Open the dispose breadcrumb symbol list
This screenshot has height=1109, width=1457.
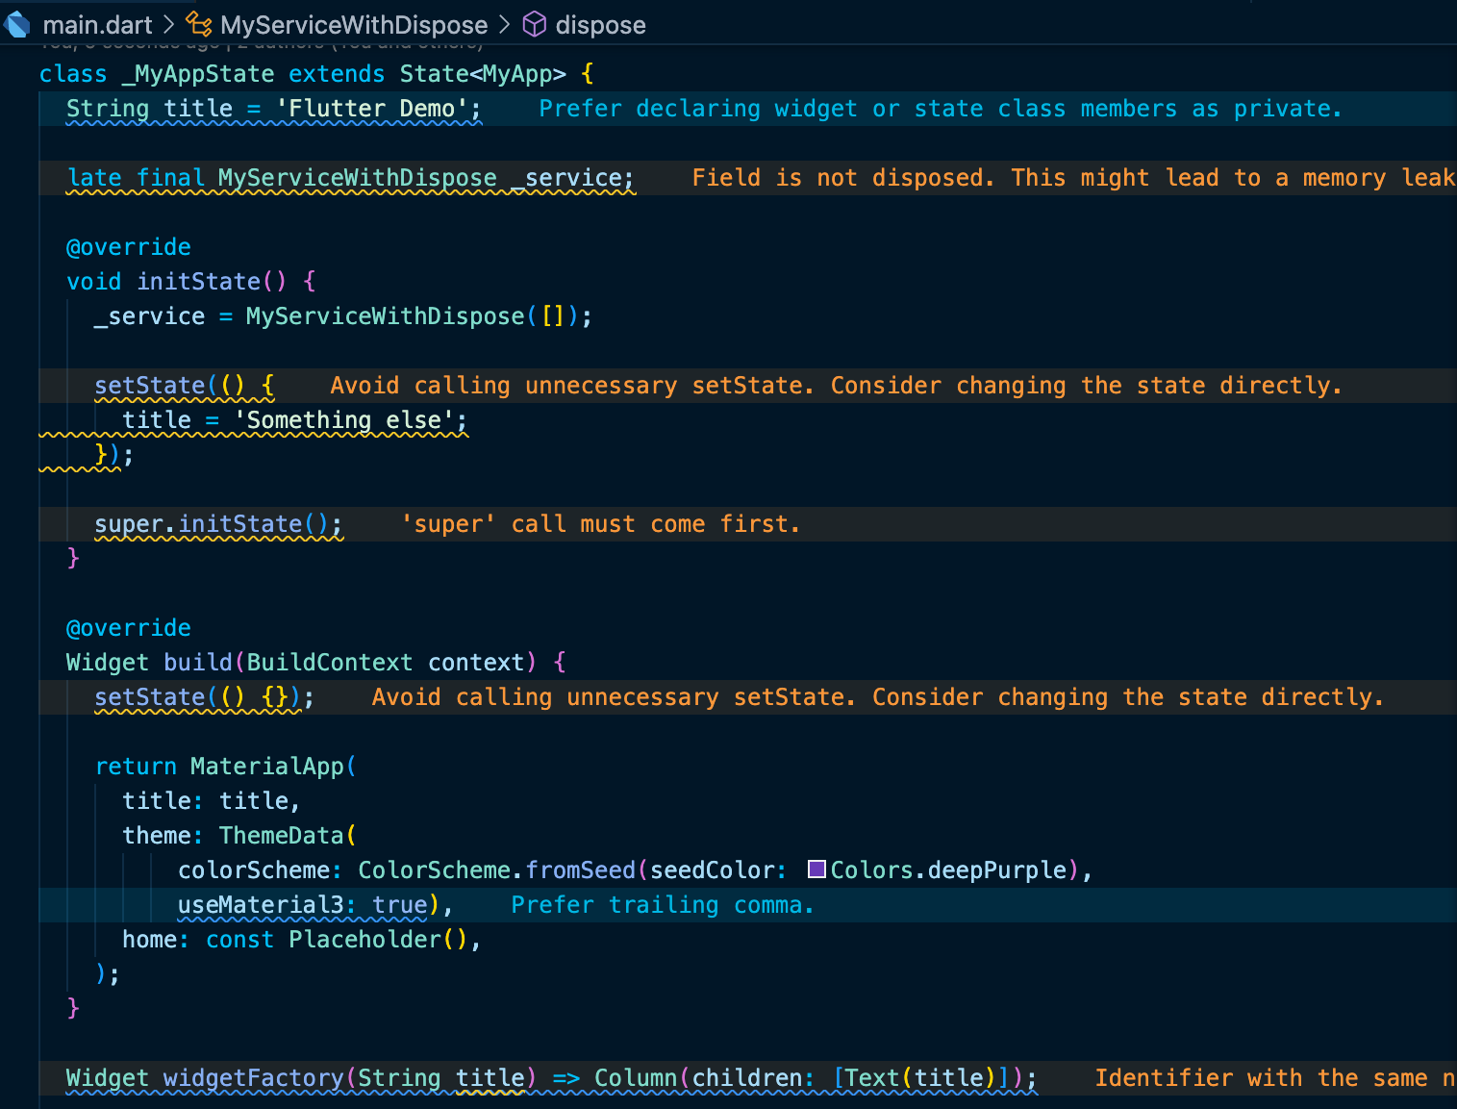(600, 25)
